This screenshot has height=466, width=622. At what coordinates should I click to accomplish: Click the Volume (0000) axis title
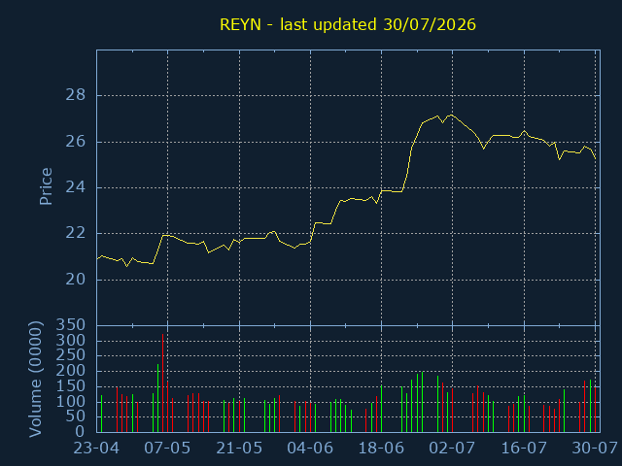click(35, 380)
